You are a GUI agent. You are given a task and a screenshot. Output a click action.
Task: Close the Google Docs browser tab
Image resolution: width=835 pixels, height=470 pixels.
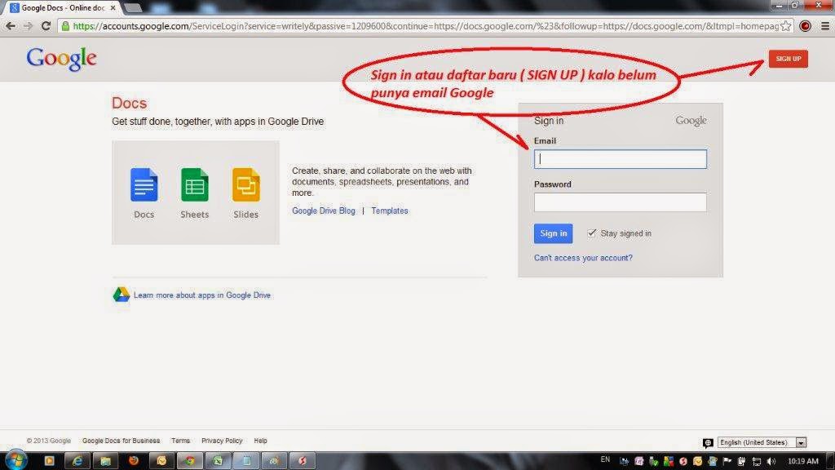tap(113, 8)
